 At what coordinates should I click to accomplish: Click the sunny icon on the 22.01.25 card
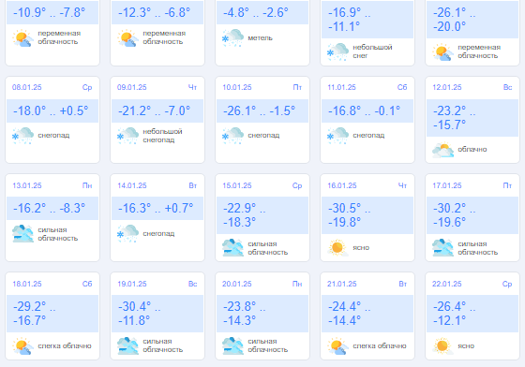coord(442,346)
